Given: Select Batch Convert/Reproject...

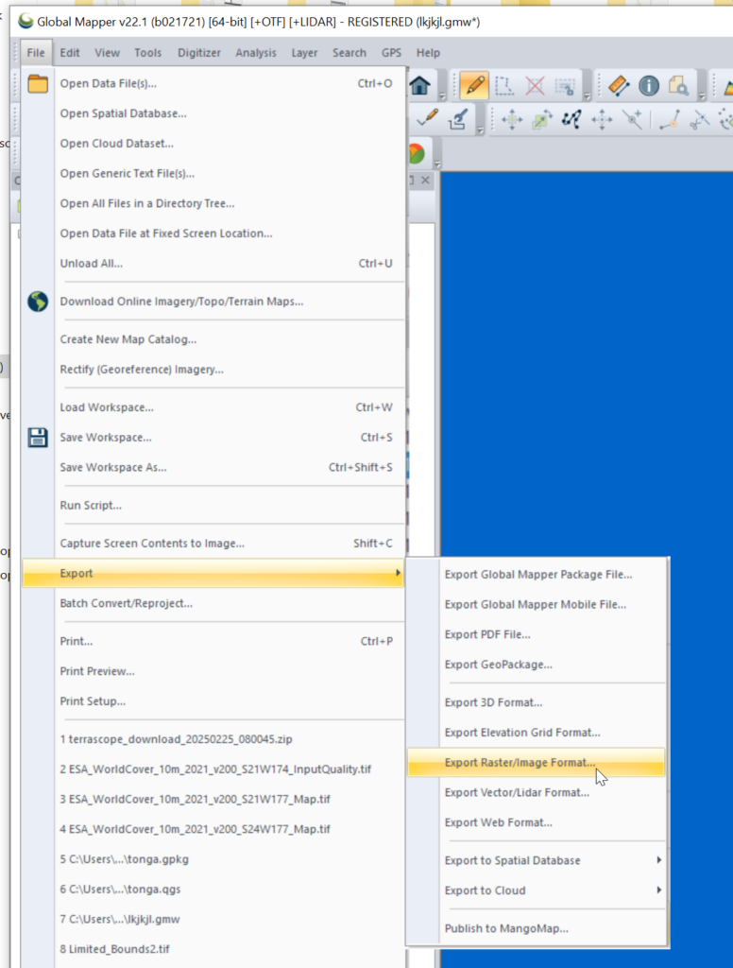Looking at the screenshot, I should (213, 603).
